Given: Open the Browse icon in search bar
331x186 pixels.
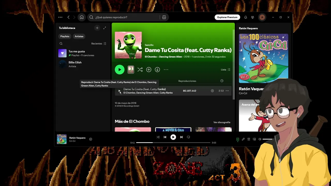Looking at the screenshot, I should point(164,17).
